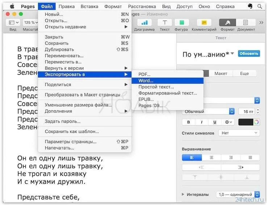Toggle underline formatting
The image size is (267, 205).
pyautogui.click(x=215, y=122)
